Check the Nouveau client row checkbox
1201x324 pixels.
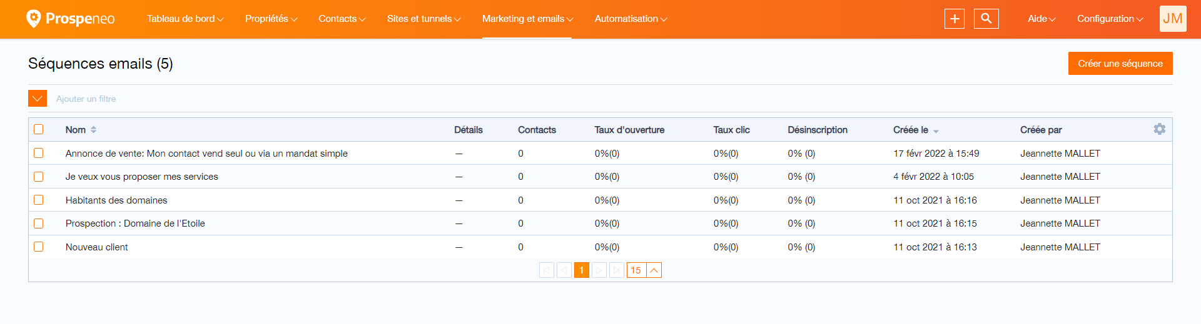click(39, 247)
